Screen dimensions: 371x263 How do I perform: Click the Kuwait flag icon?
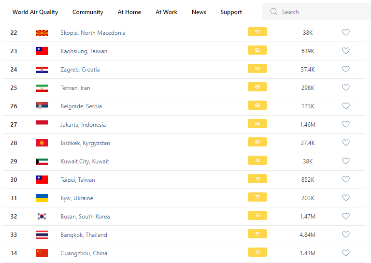[42, 161]
